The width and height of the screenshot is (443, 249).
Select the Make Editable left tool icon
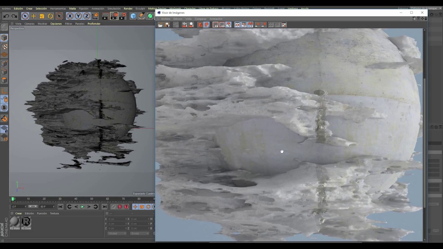coord(4,27)
